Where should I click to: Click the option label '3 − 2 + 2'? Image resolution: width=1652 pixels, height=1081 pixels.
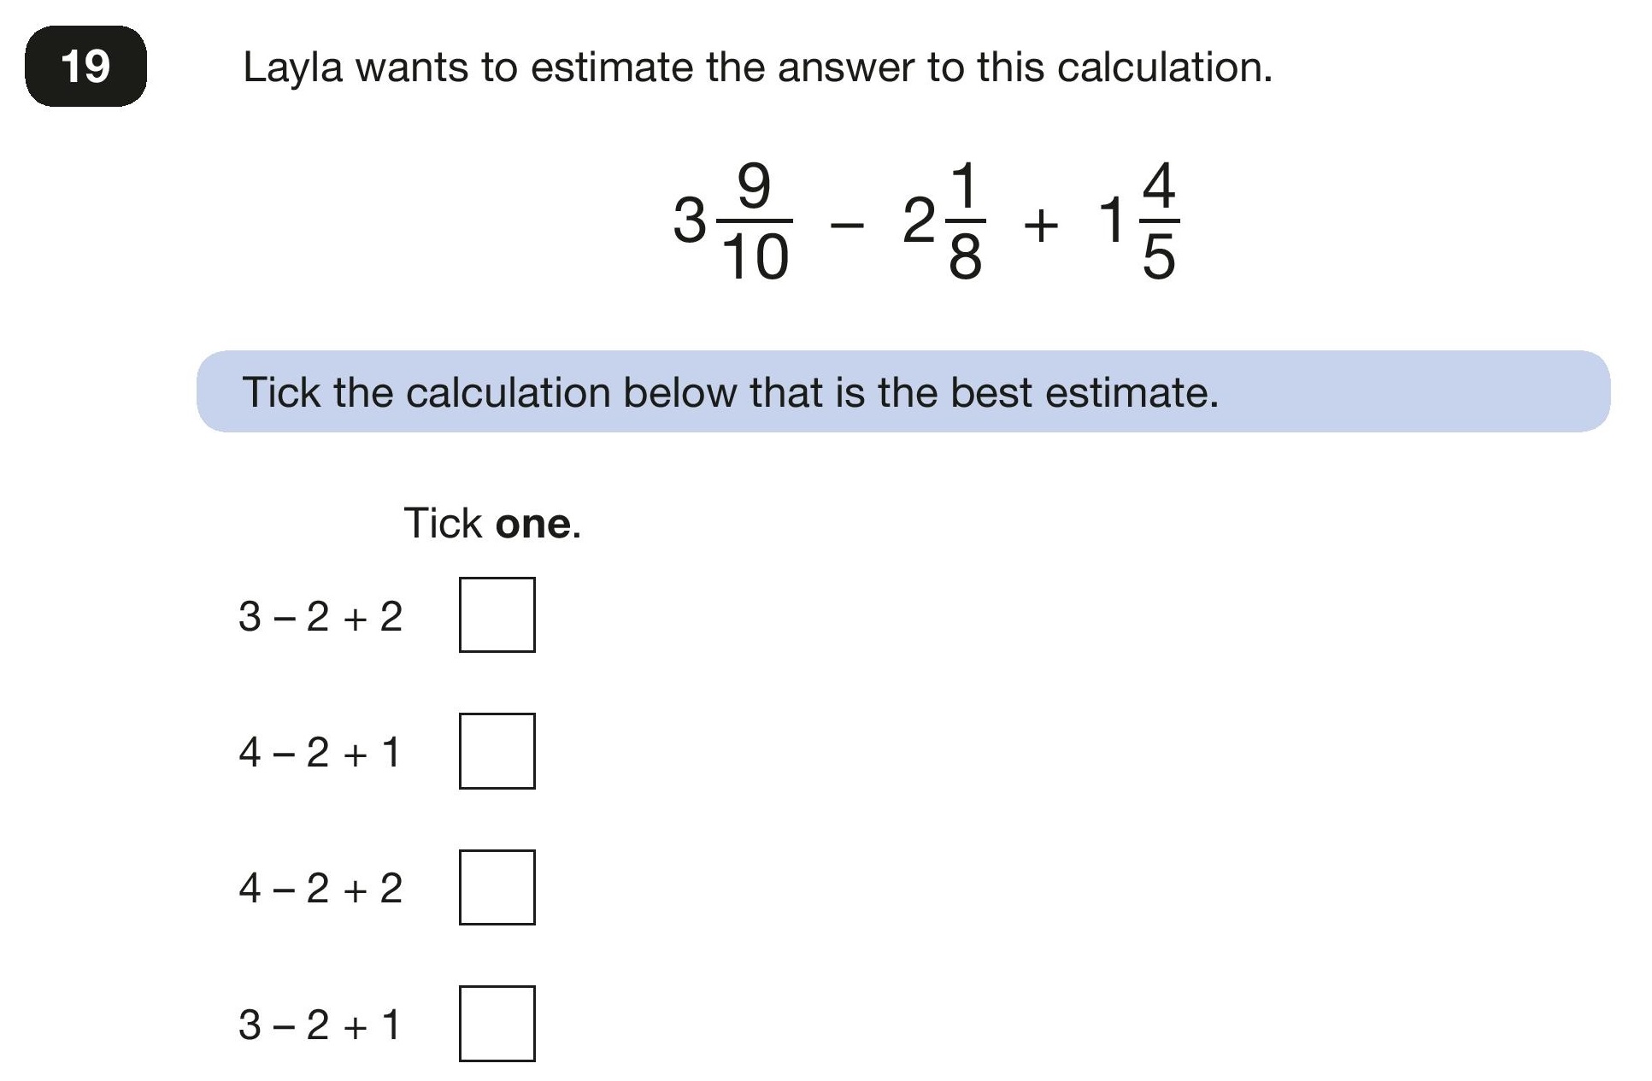click(320, 616)
